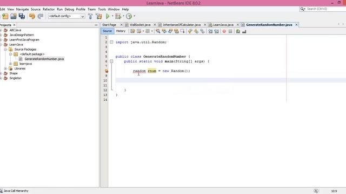Screen dimensions: 346x194
Task: Click the Open Project toolbar icon
Action: pyautogui.click(x=14, y=16)
